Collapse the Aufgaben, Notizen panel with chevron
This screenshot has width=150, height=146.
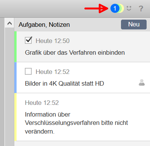click(9, 23)
